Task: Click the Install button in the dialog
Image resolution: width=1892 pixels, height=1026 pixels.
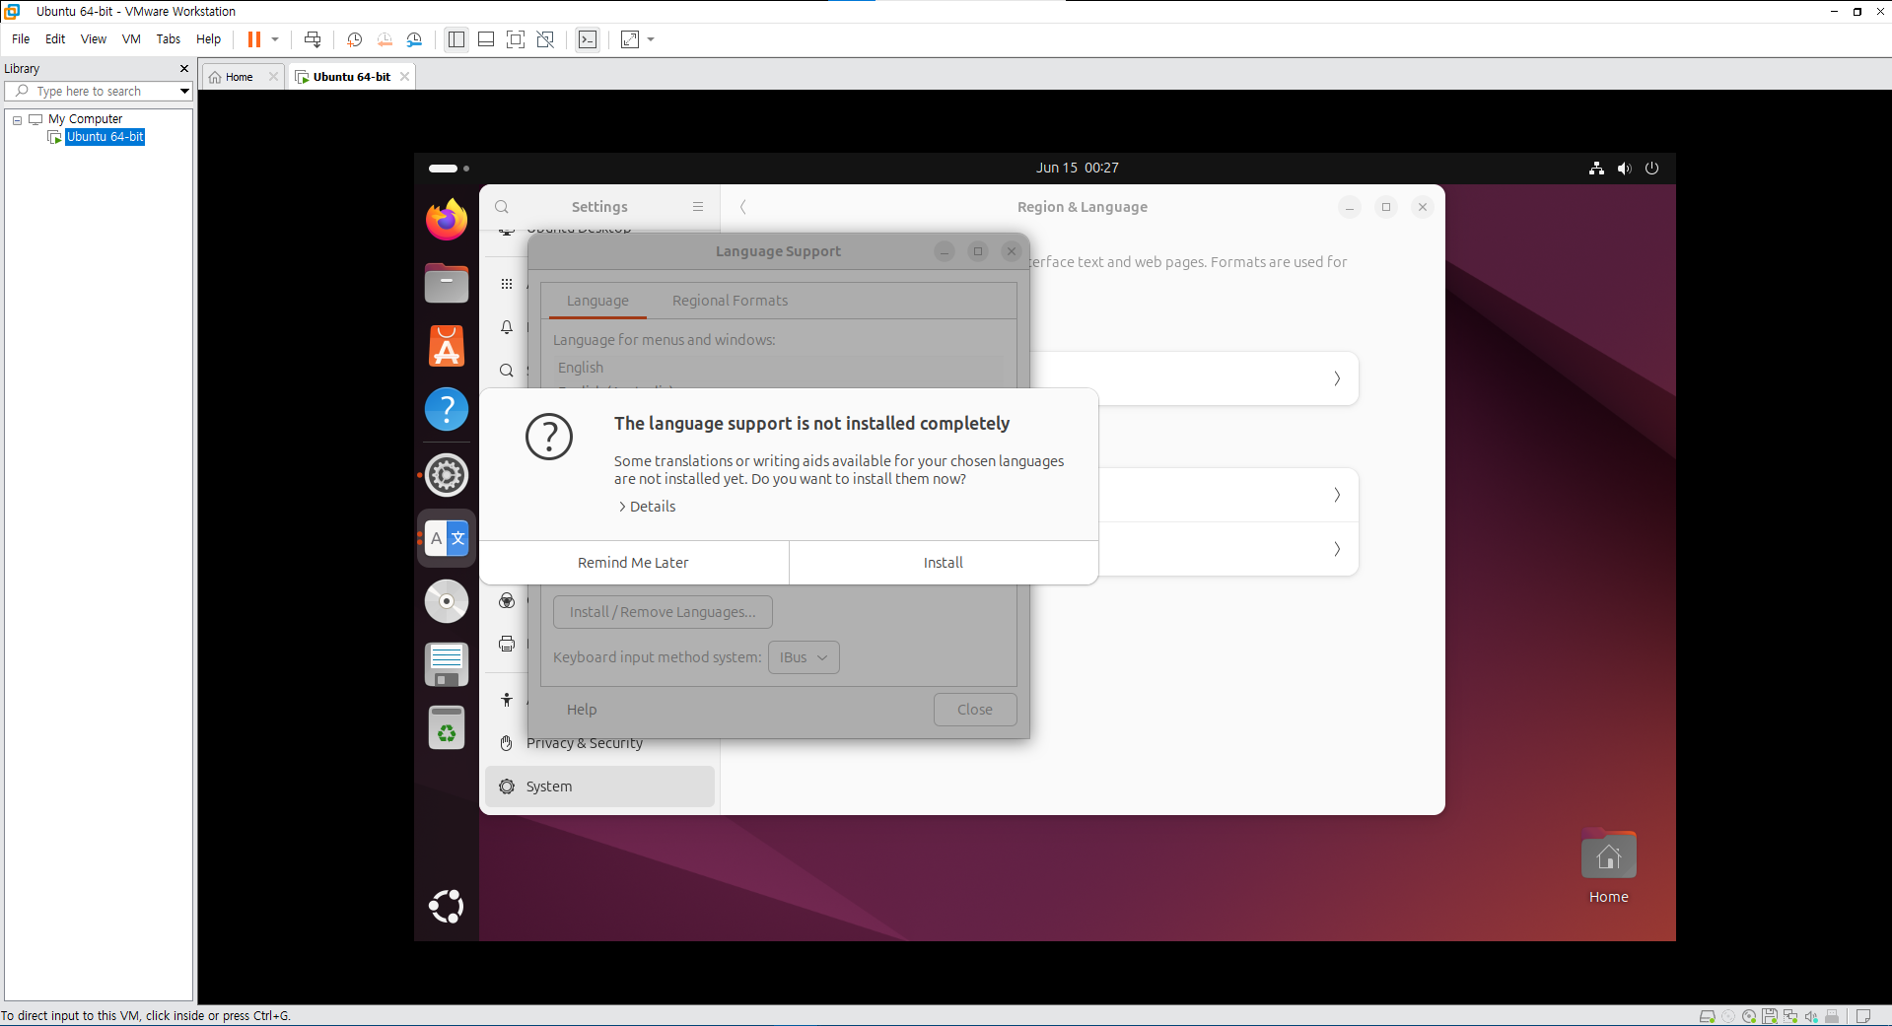Action: (x=944, y=563)
